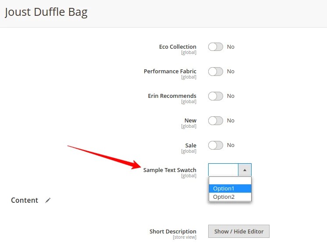Enable the Performance Fabric toggle
This screenshot has width=327, height=244.
pyautogui.click(x=216, y=72)
